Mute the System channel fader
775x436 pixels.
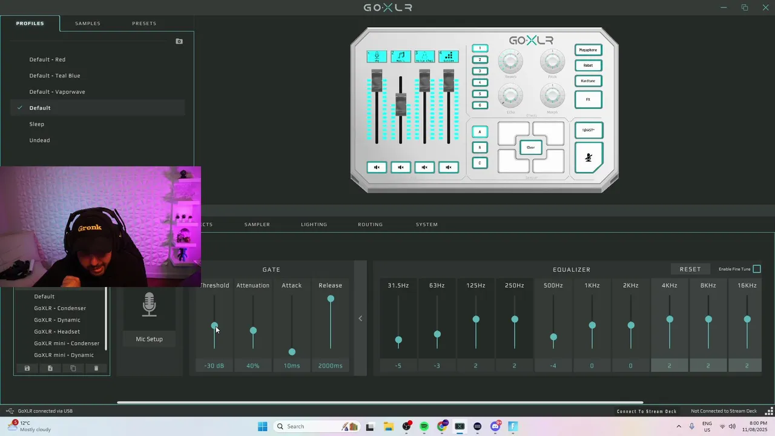point(449,167)
